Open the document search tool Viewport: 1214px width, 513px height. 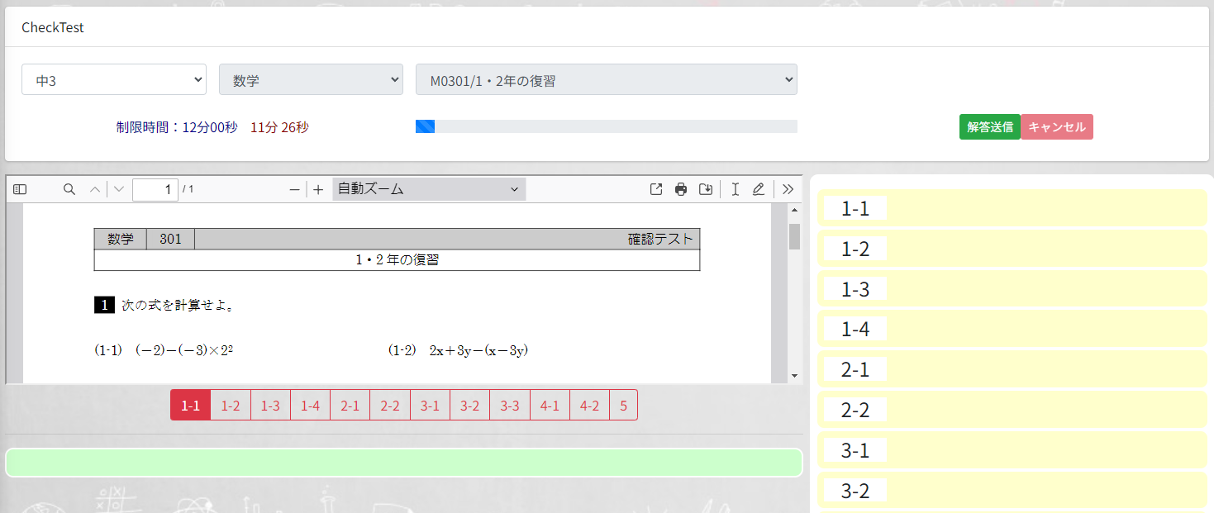point(69,189)
